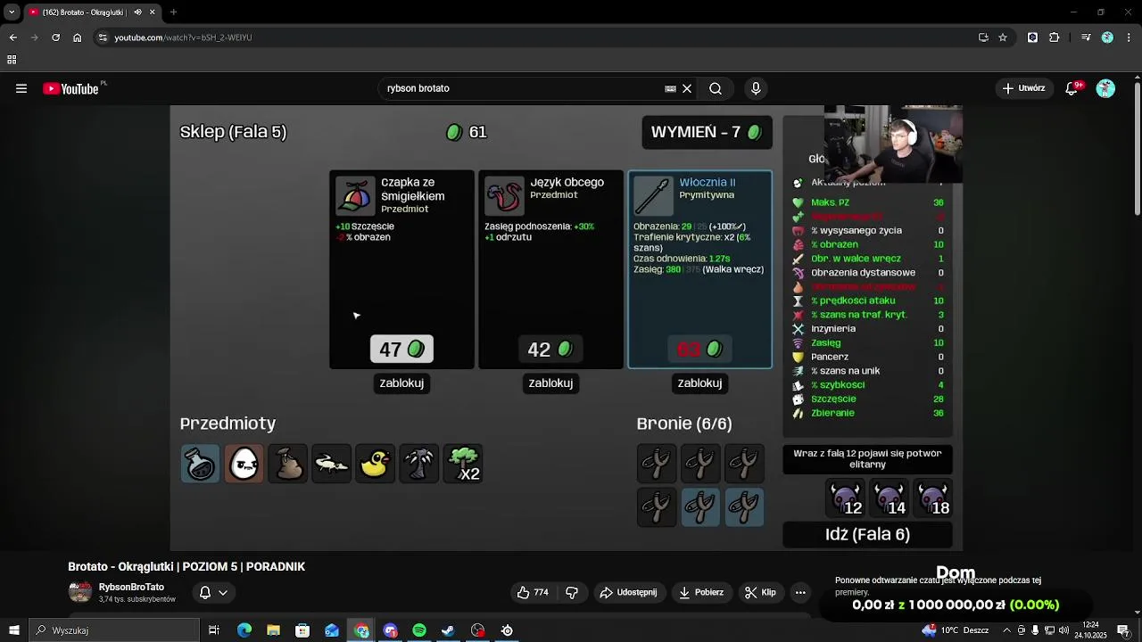Click the Windows Start button
Viewport: 1142px width, 642px height.
13,630
